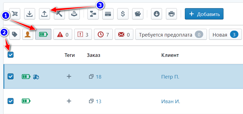The width and height of the screenshot is (243, 114).
Task: Click the circled down-arrow toolbar icon
Action: pyautogui.click(x=157, y=14)
